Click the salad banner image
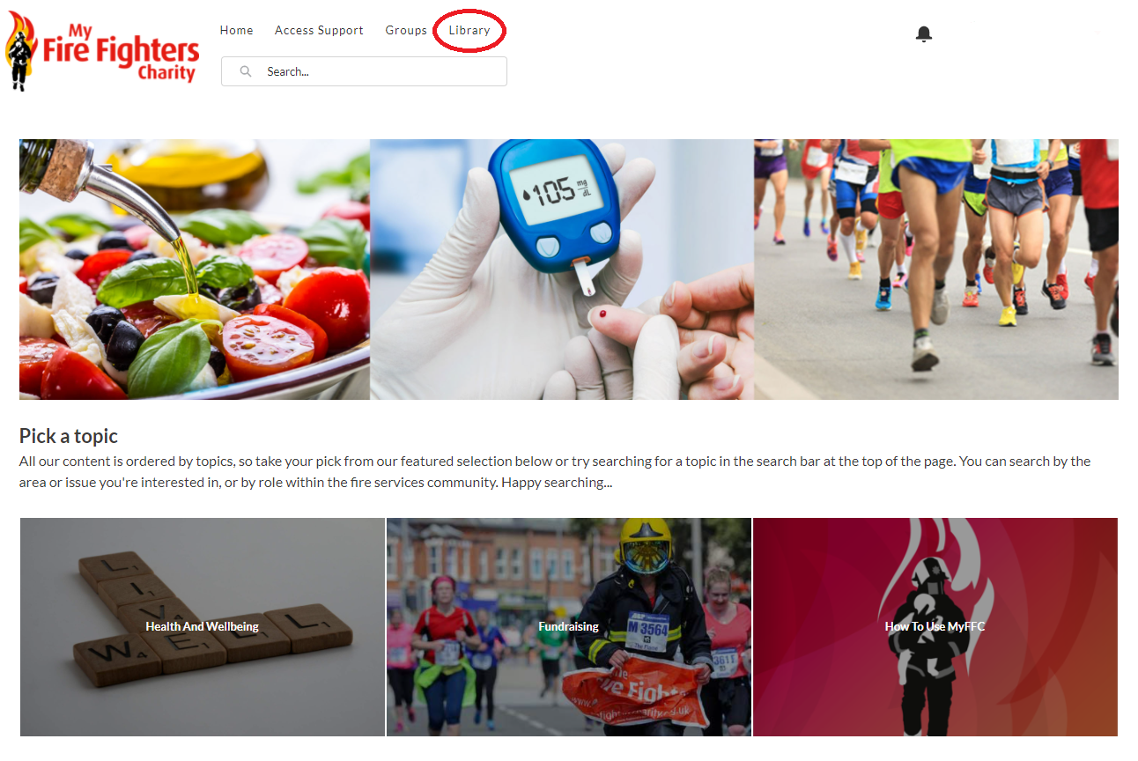The width and height of the screenshot is (1138, 761). (x=195, y=270)
